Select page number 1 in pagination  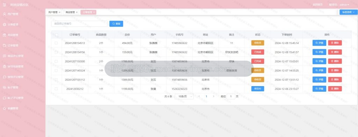pos(206,97)
